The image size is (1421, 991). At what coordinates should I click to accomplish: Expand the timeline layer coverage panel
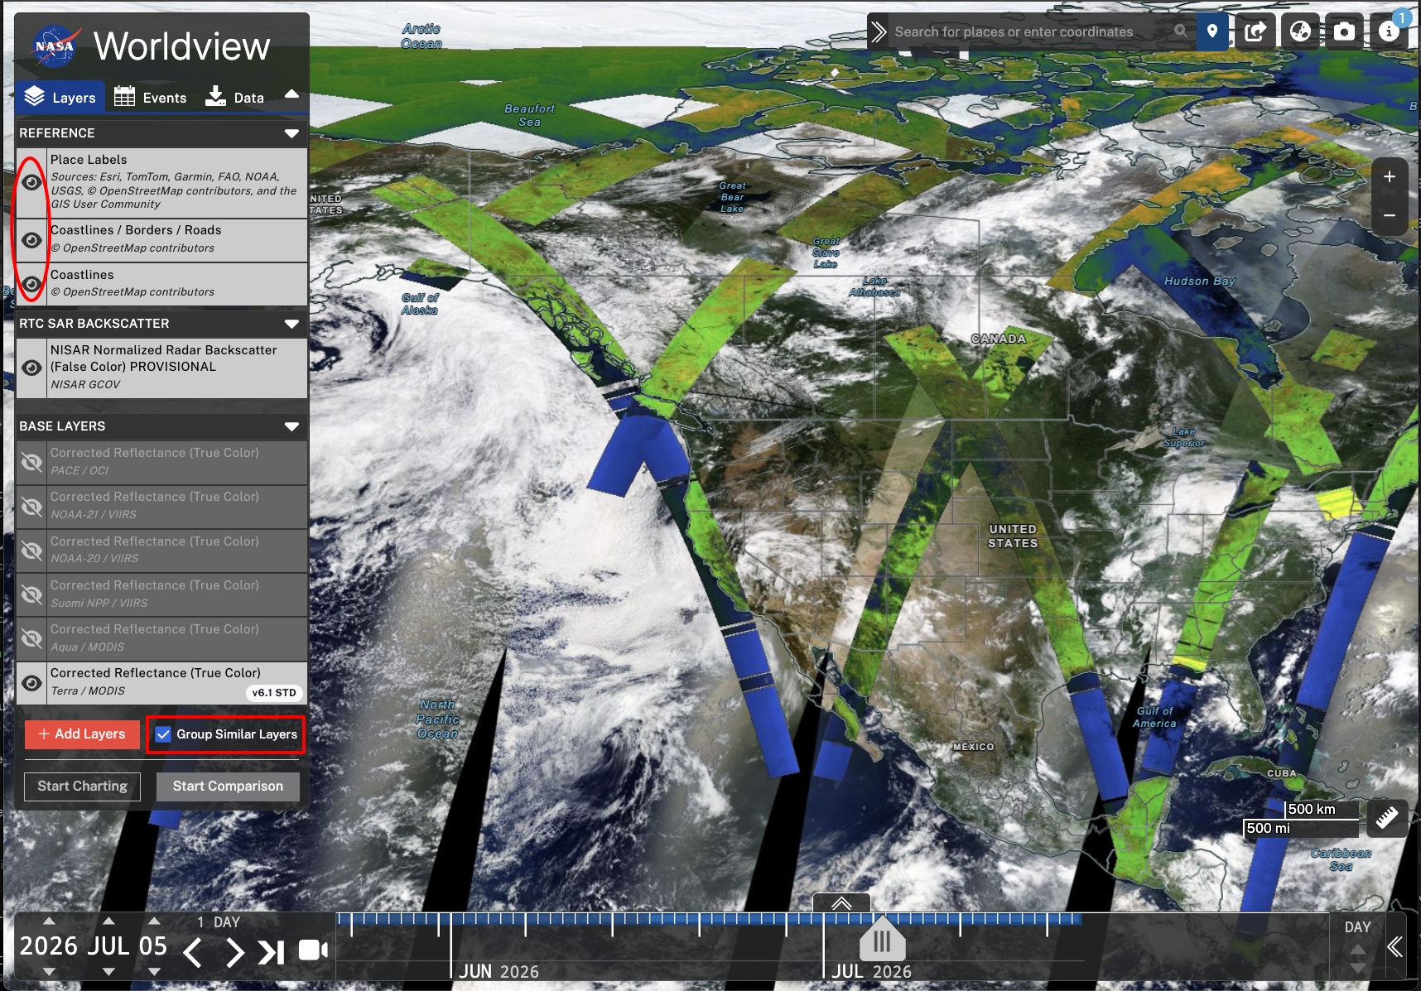coord(841,903)
